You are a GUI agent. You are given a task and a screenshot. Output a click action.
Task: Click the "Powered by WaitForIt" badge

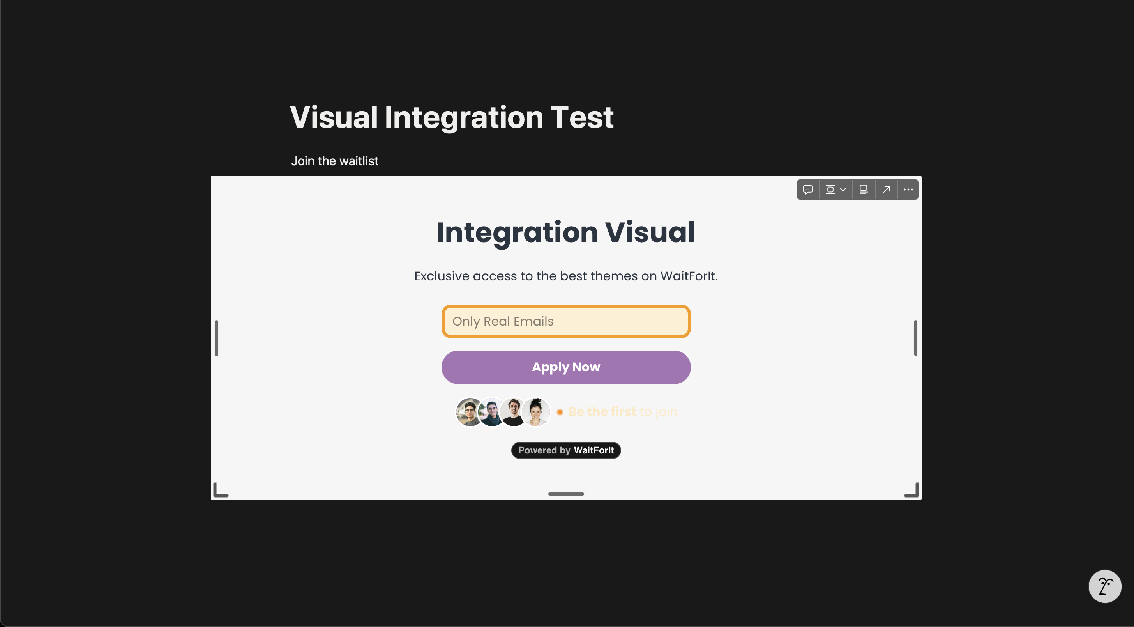(566, 450)
